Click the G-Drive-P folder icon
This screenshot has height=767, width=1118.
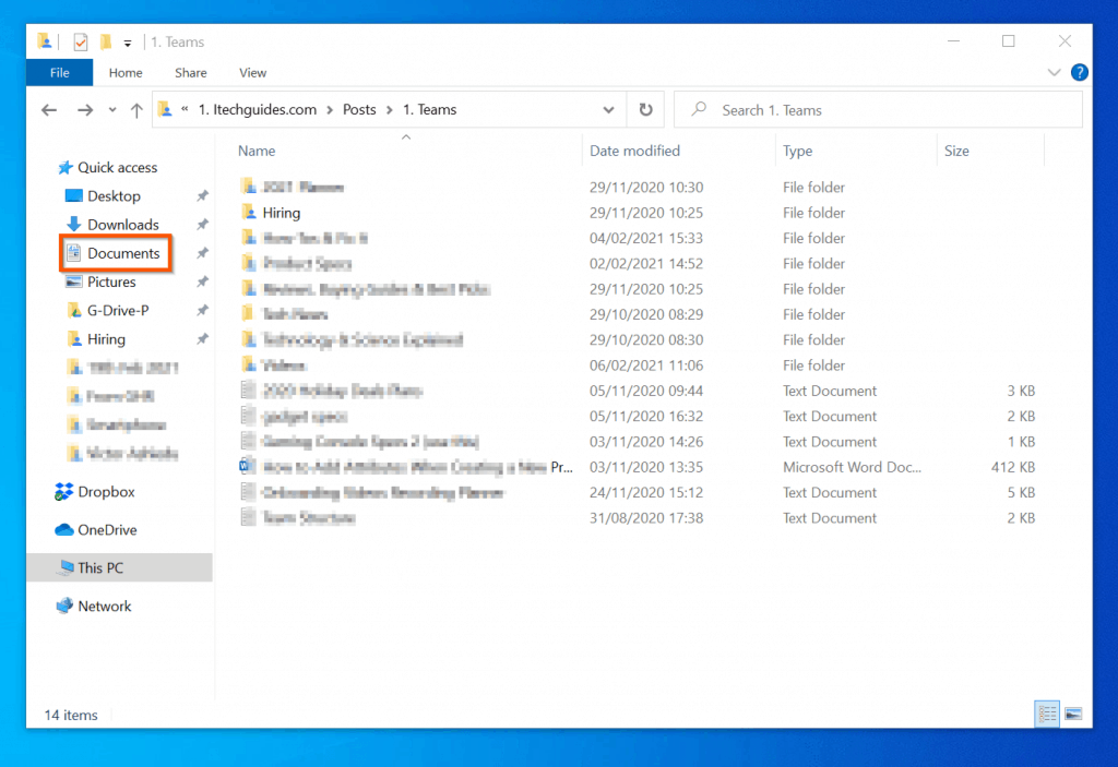point(74,310)
